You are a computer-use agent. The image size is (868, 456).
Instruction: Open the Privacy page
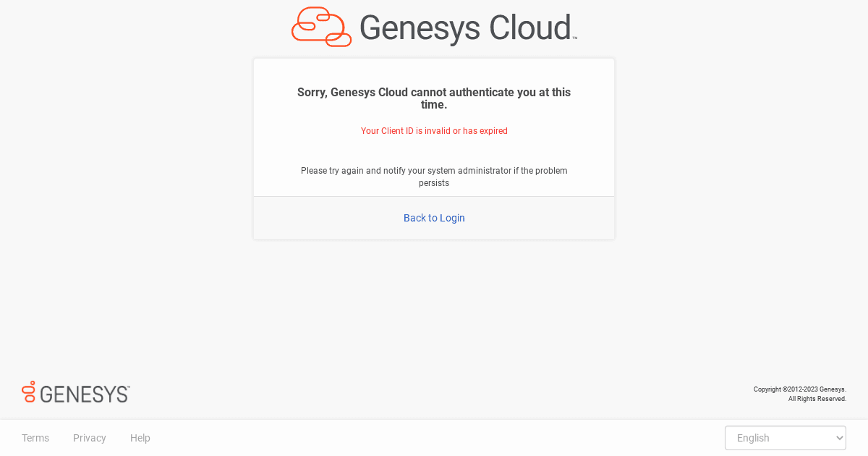[89, 438]
